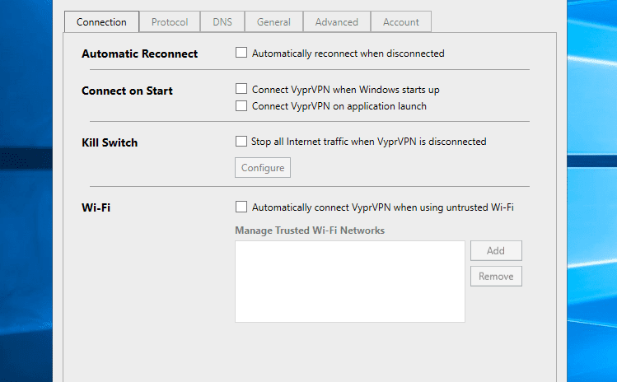This screenshot has width=617, height=382.
Task: Open the Protocol tab
Action: (170, 22)
